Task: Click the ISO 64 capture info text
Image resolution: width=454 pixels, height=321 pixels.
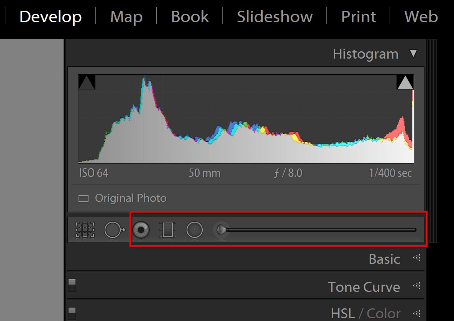Action: coord(94,173)
